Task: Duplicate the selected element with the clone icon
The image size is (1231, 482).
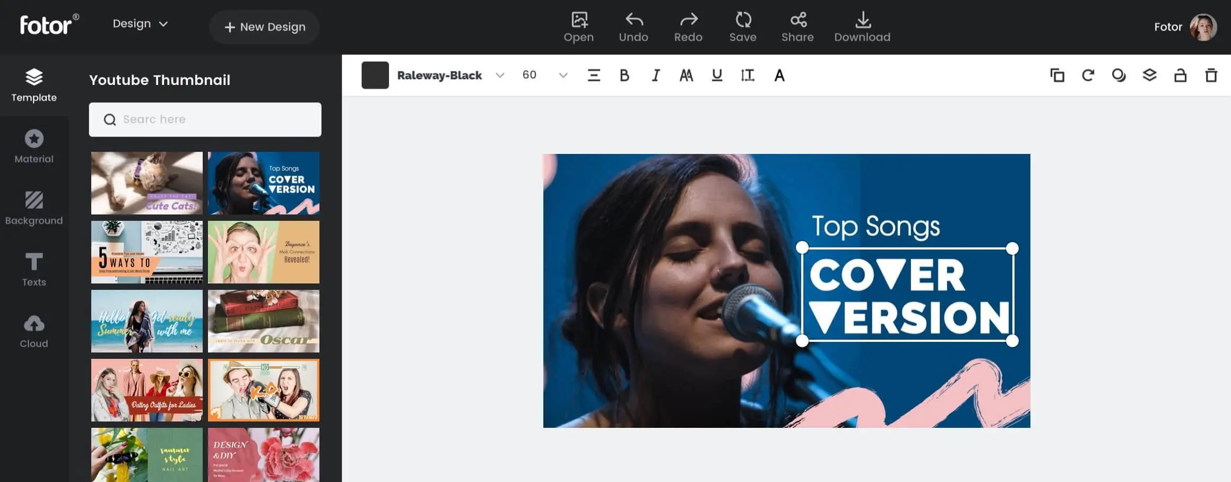Action: click(x=1057, y=75)
